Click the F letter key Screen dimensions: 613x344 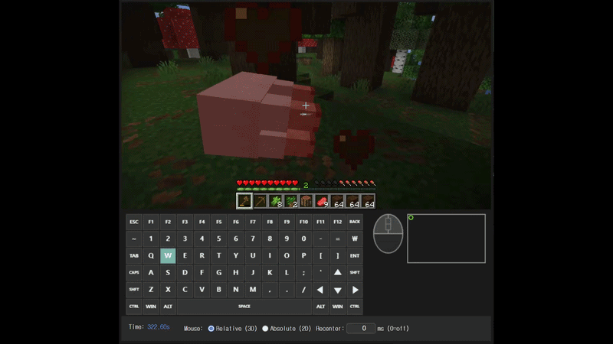point(202,273)
